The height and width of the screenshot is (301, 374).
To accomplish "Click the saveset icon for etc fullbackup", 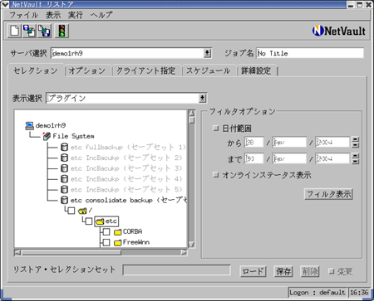I will click(x=64, y=147).
